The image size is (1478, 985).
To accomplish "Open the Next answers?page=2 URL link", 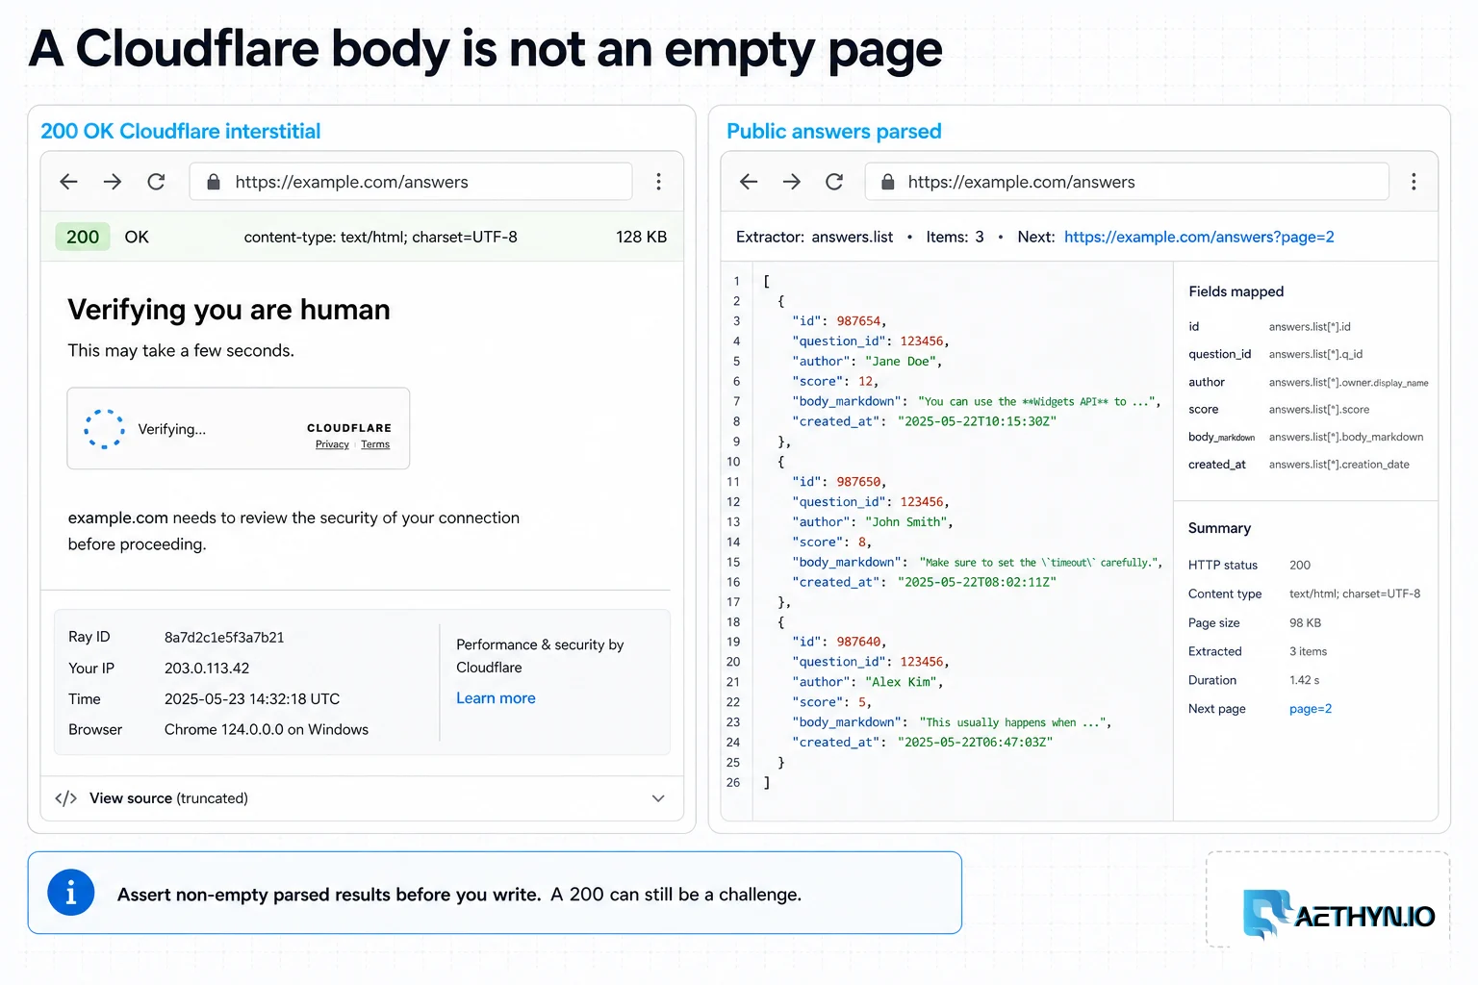I will pos(1199,237).
